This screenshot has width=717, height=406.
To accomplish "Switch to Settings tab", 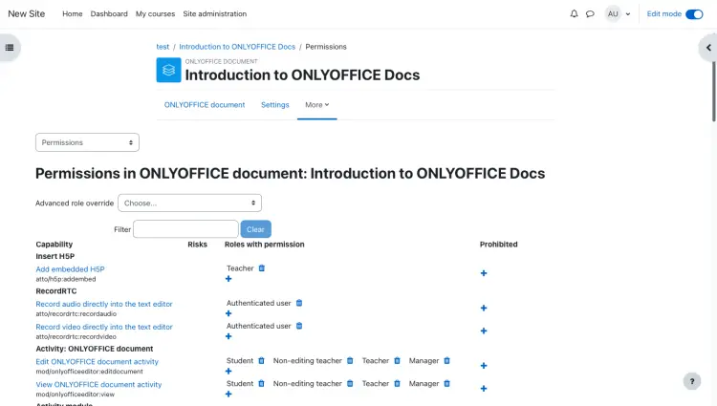I will 274,104.
